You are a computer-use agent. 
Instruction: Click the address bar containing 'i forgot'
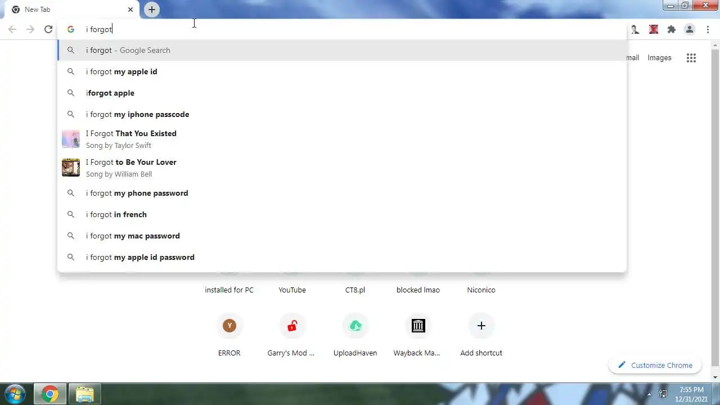[x=342, y=29]
